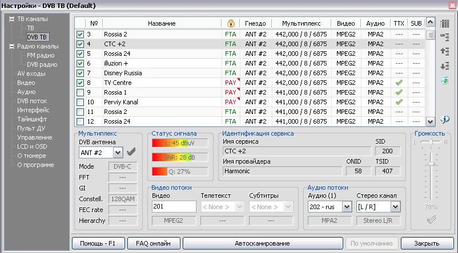
Task: Click the checkmark icon under the volume slider
Action: tap(431, 219)
